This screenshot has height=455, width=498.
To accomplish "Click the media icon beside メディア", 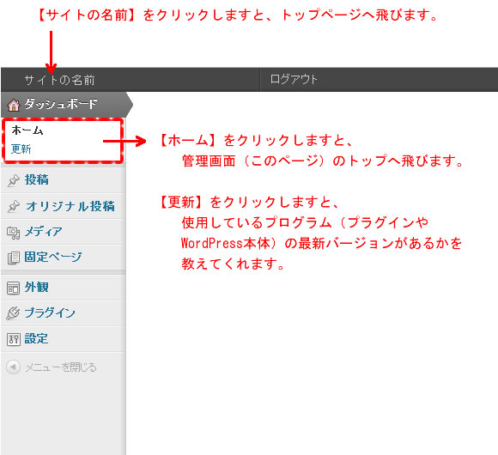I will 14,233.
